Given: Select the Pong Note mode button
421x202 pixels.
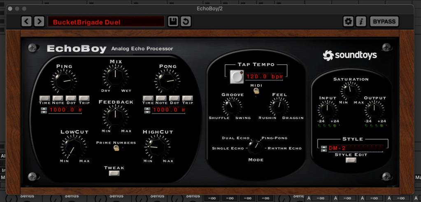Looking at the screenshot, I should 161,98.
